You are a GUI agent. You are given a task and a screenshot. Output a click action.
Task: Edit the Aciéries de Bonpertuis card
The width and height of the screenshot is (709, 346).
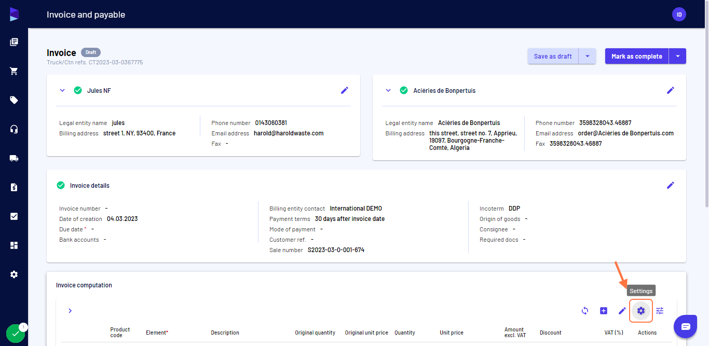(671, 90)
